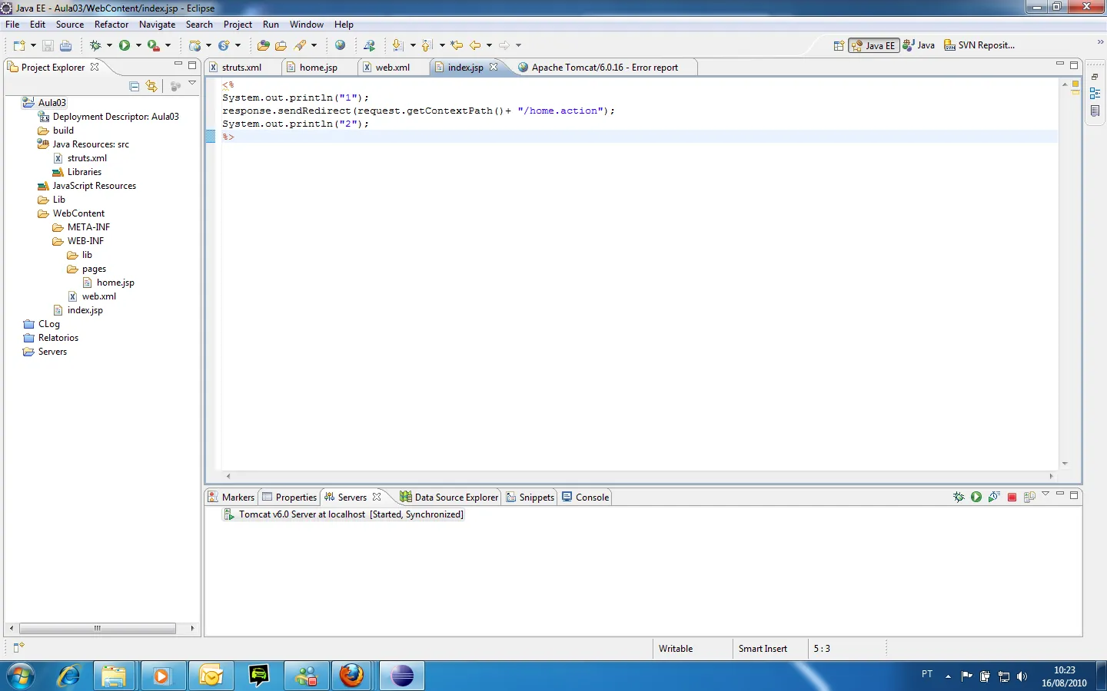Open the Navigate menu
The width and height of the screenshot is (1107, 691).
click(158, 25)
